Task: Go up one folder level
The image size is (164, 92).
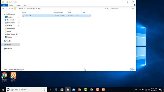Action: pos(12,9)
